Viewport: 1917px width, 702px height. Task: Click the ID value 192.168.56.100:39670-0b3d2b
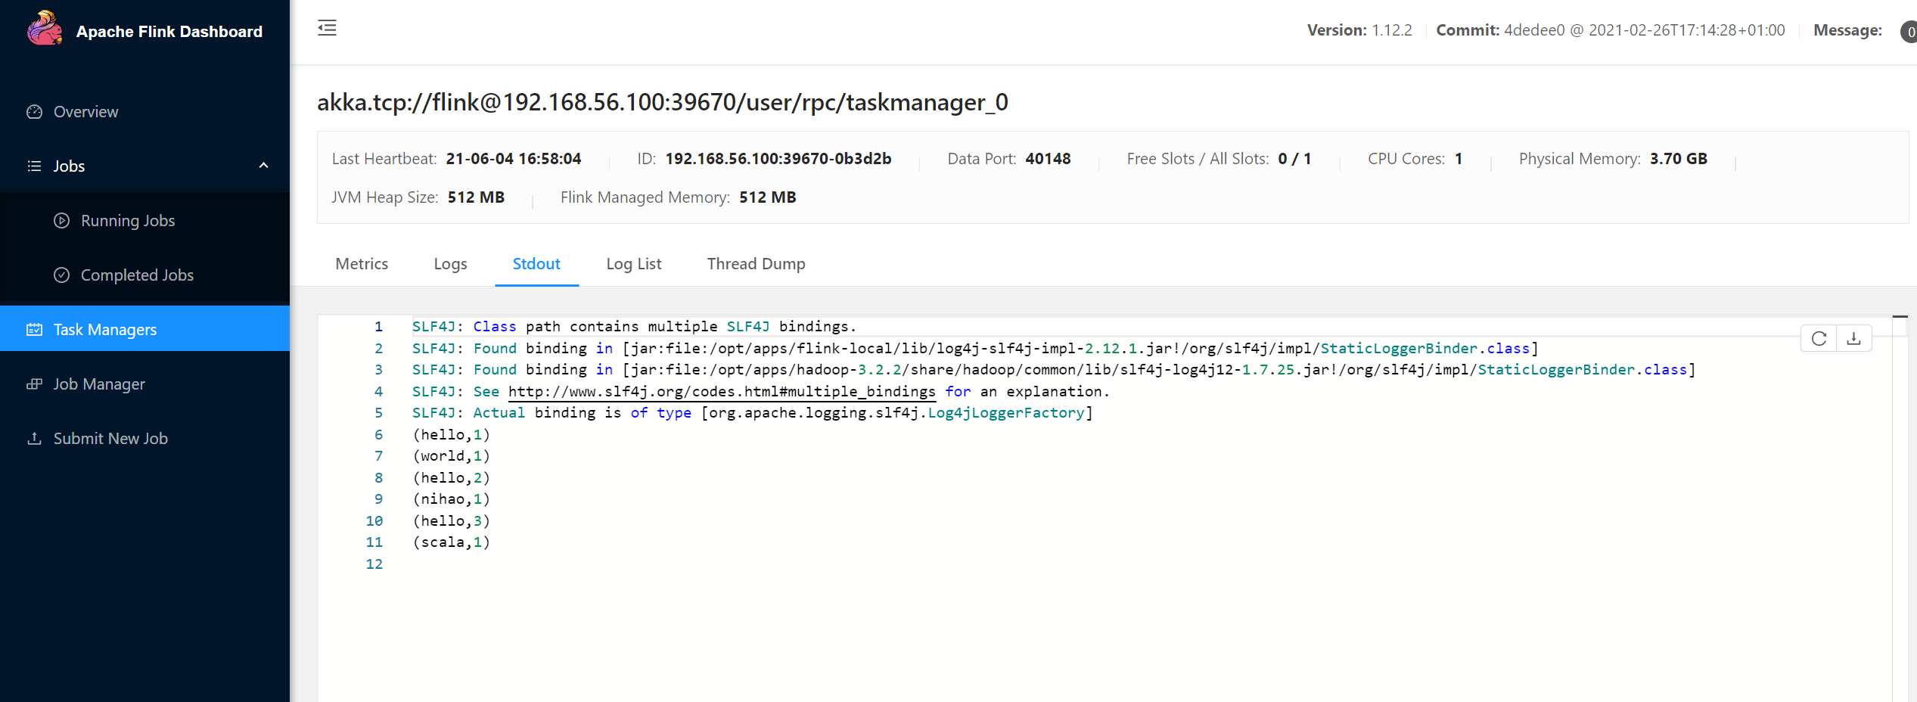point(778,159)
